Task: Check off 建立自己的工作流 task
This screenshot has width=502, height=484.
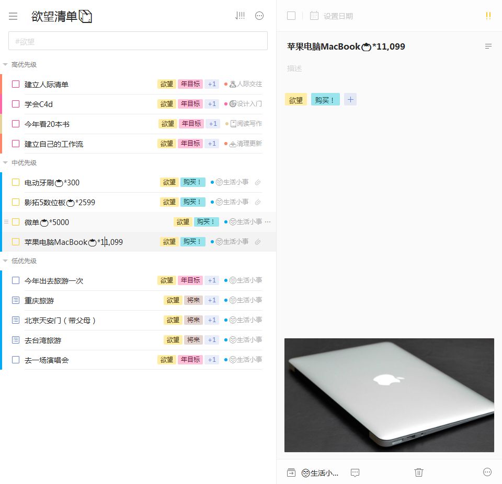Action: coord(15,144)
